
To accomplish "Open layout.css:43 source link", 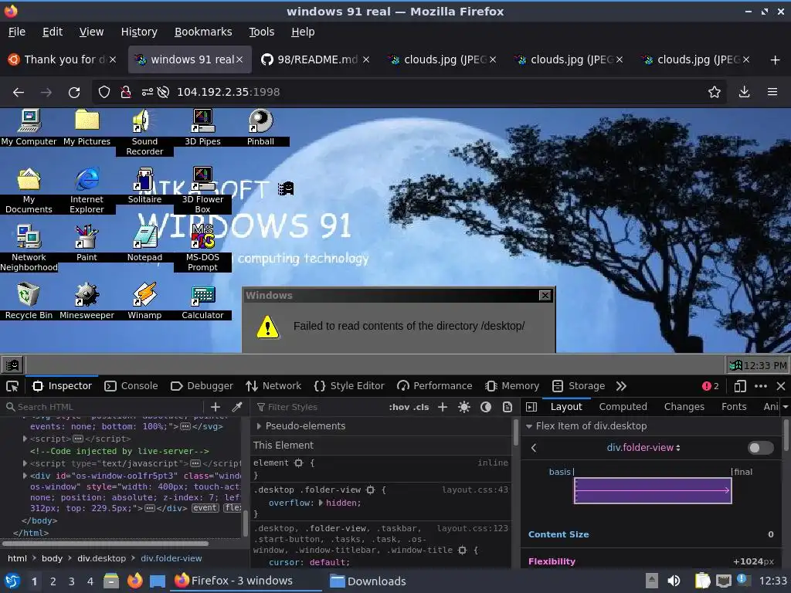I will tap(475, 490).
